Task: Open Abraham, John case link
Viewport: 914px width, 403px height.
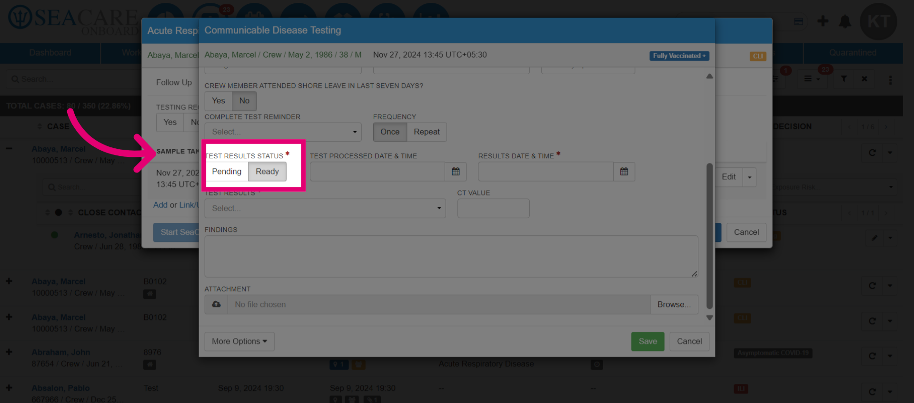Action: tap(61, 352)
